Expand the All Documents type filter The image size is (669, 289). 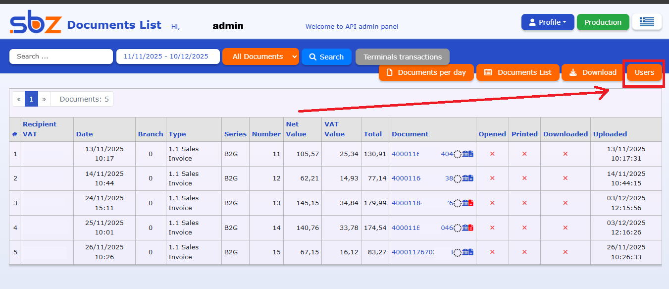coord(260,57)
